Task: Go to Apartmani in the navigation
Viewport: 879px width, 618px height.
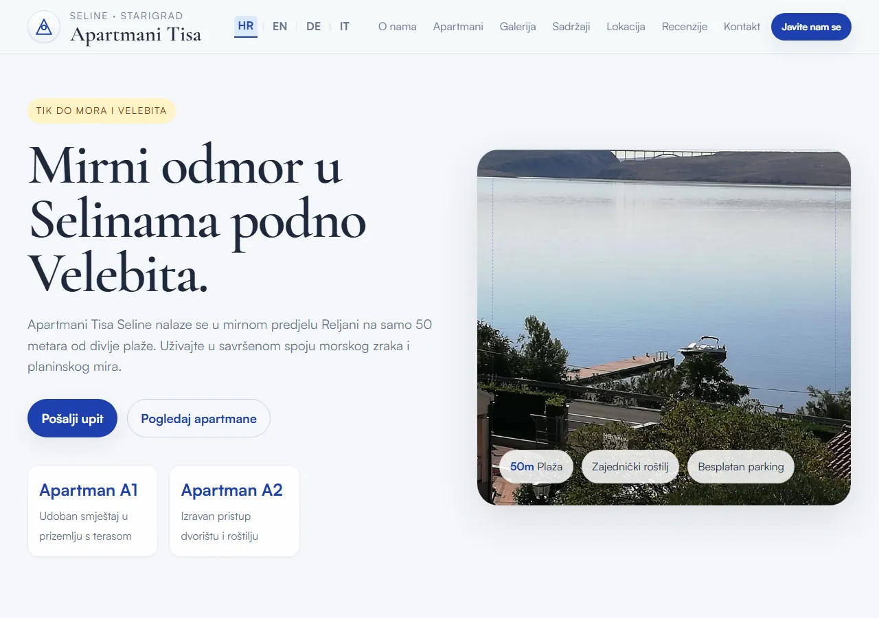Action: 458,27
